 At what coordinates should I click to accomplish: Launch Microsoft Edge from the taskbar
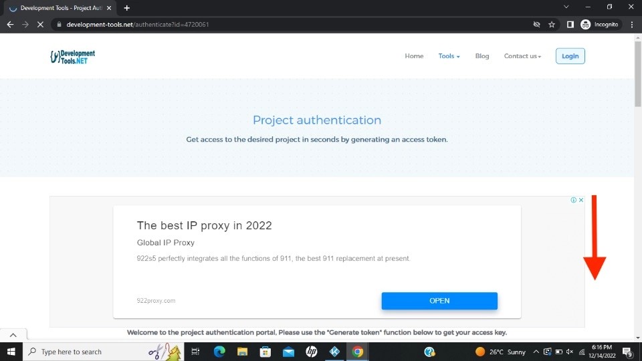tap(219, 352)
